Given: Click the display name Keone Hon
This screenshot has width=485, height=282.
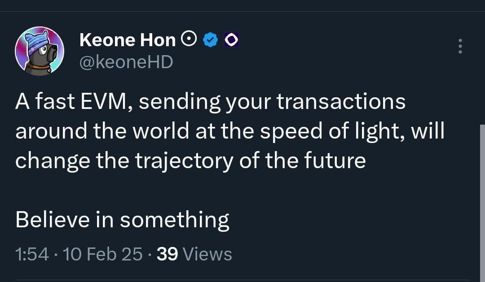Looking at the screenshot, I should pos(127,40).
